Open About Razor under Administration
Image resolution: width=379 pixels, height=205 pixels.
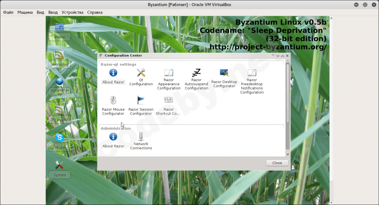pyautogui.click(x=113, y=140)
